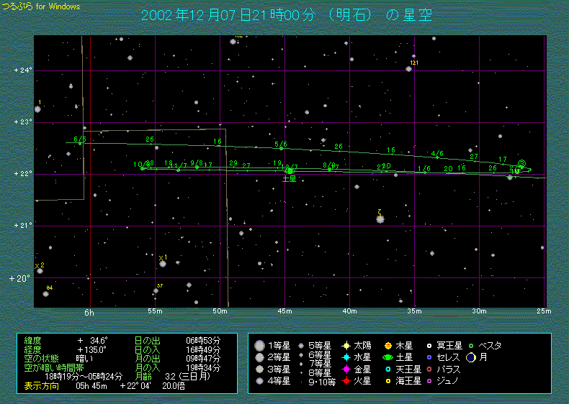The image size is (569, 404).
Task: Click the Sun (太陽) icon in legend
Action: (346, 346)
